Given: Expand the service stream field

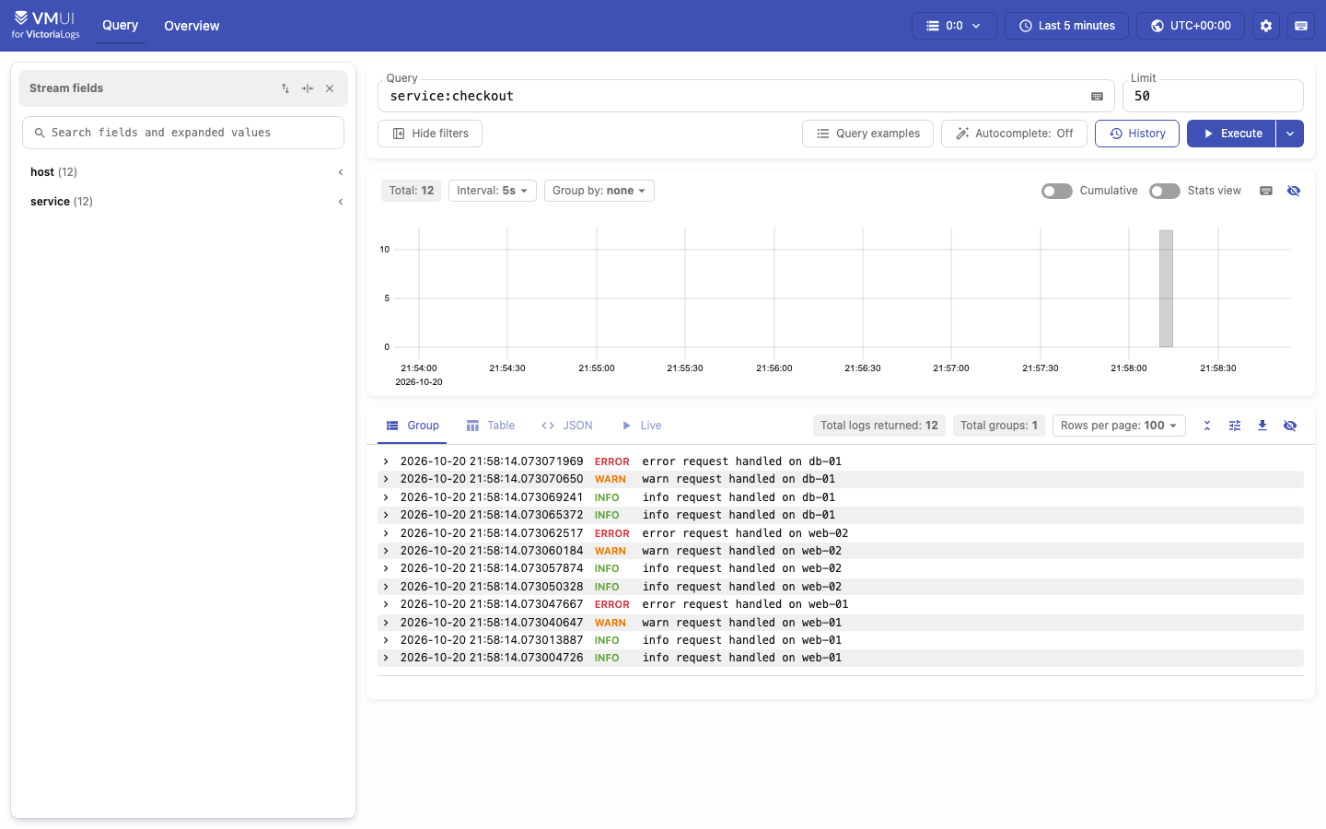Looking at the screenshot, I should (183, 202).
